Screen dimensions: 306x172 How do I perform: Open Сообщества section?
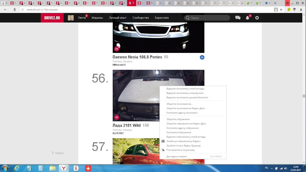pos(141,18)
